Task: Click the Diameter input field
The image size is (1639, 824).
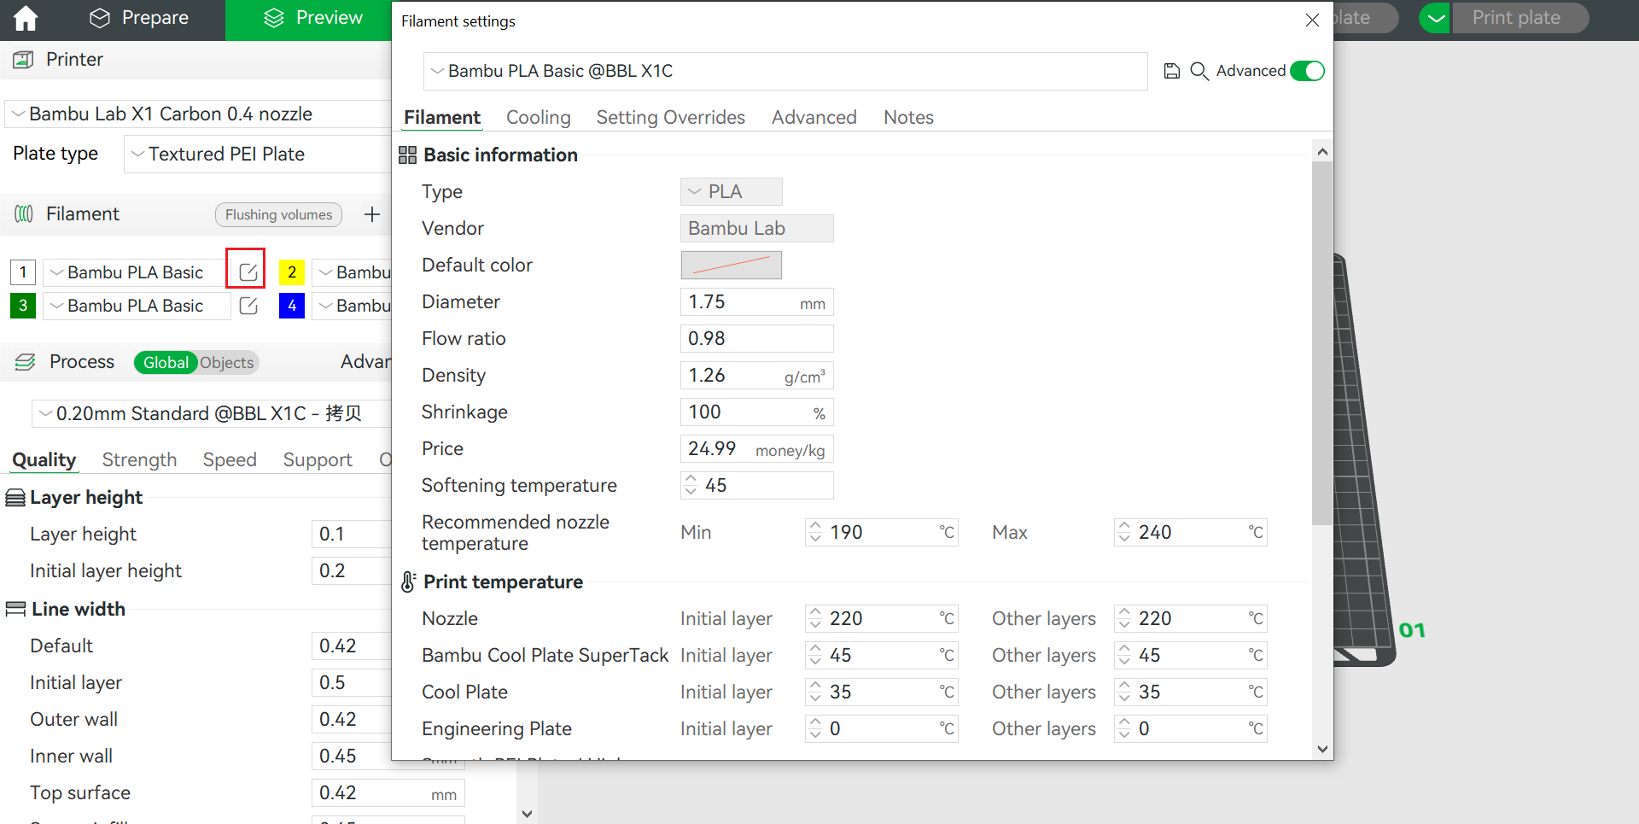Action: coord(756,302)
